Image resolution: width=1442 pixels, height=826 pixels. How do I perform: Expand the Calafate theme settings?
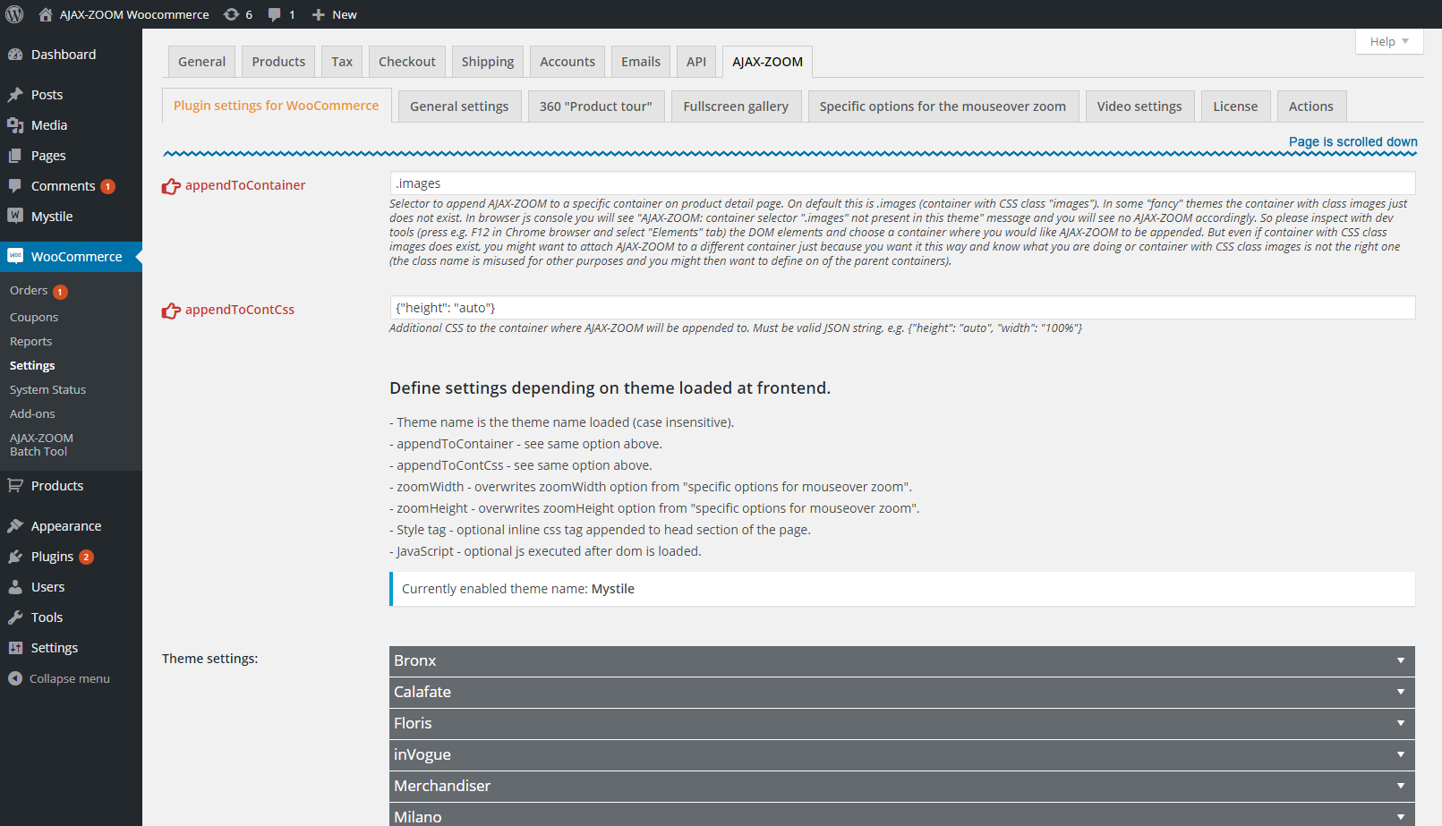point(901,692)
